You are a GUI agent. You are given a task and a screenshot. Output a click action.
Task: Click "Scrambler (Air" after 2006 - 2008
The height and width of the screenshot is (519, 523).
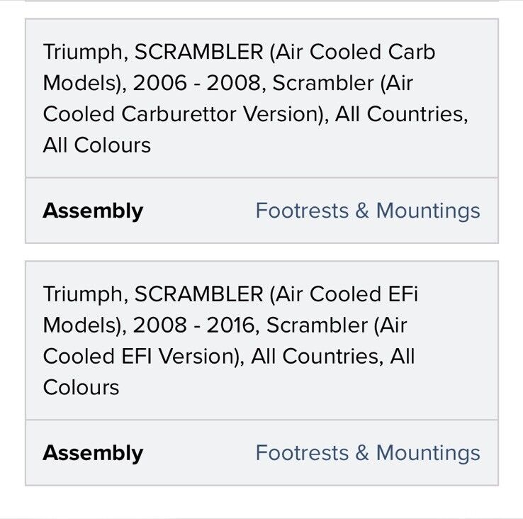pyautogui.click(x=343, y=83)
